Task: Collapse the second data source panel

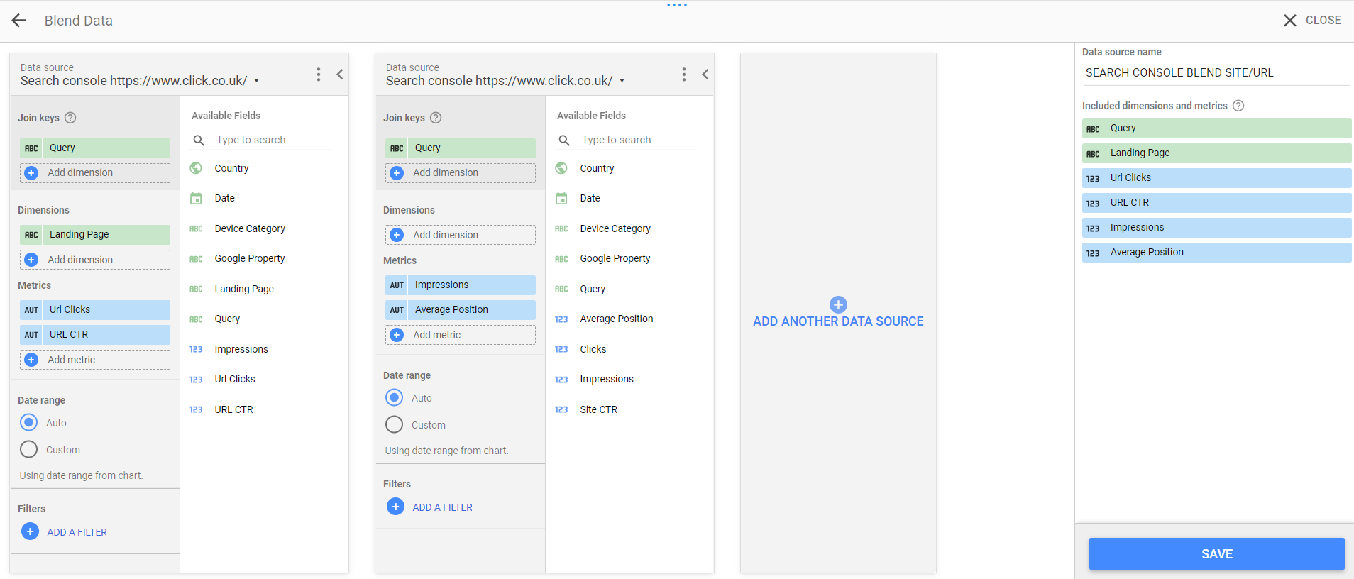Action: 705,75
